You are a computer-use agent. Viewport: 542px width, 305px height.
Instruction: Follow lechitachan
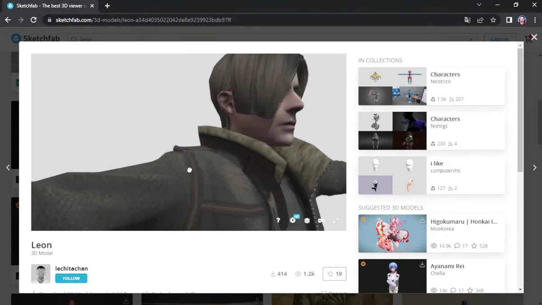[71, 278]
